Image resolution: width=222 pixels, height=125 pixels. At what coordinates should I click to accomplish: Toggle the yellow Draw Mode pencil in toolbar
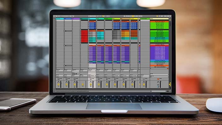point(103,16)
